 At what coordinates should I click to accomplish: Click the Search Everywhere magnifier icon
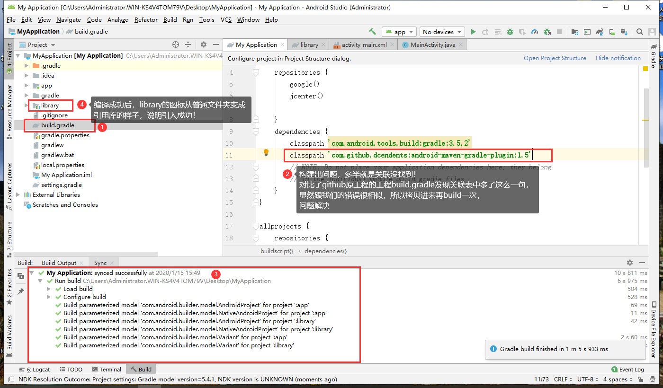pyautogui.click(x=640, y=32)
